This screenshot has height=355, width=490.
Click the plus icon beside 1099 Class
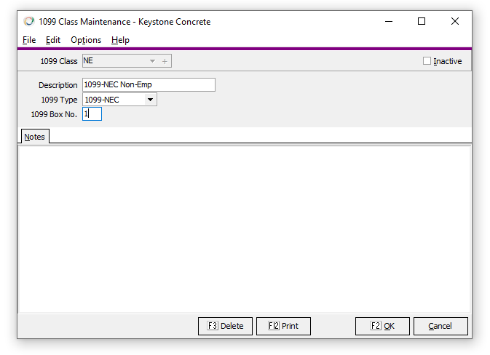(165, 61)
